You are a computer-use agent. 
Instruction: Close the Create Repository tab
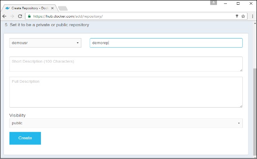[x=52, y=8]
